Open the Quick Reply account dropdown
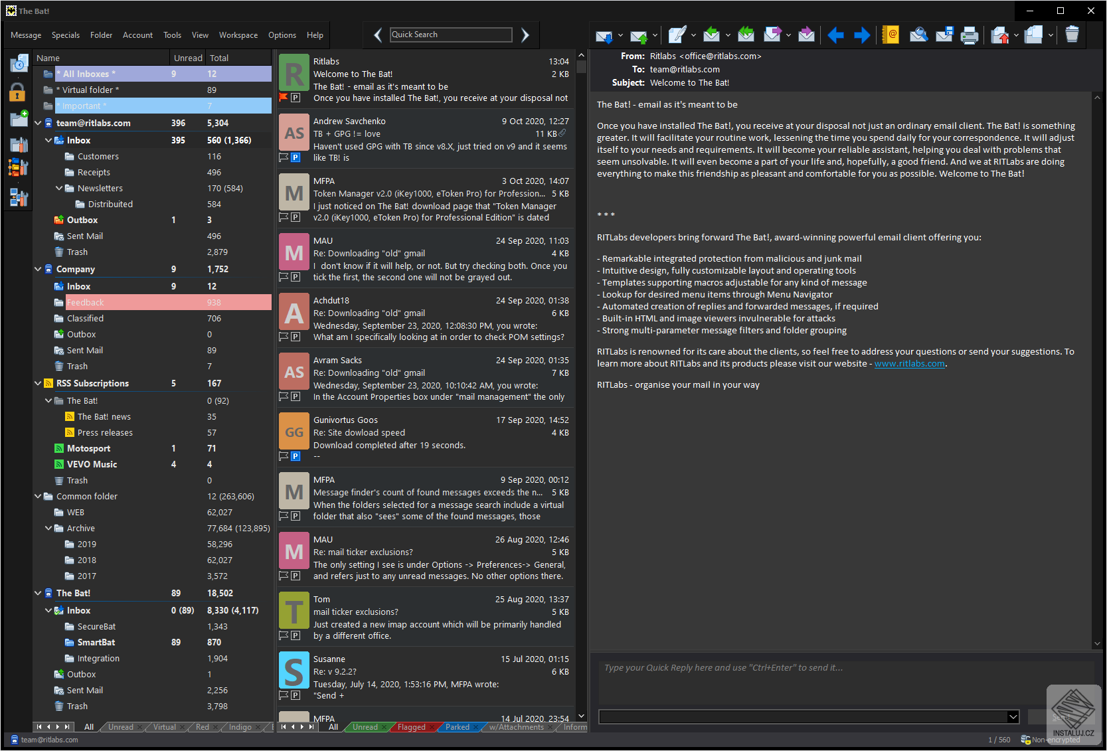1107x751 pixels. (x=1013, y=716)
